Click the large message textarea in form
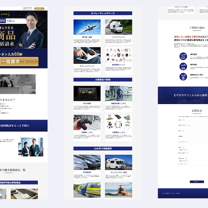The image size is (208, 208). (x=193, y=172)
